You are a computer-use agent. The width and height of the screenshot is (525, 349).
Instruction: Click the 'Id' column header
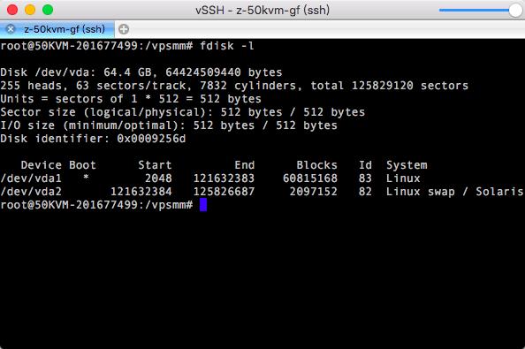[x=365, y=165]
